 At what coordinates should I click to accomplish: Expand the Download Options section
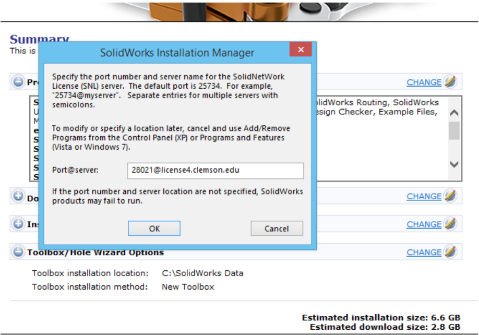tap(18, 196)
